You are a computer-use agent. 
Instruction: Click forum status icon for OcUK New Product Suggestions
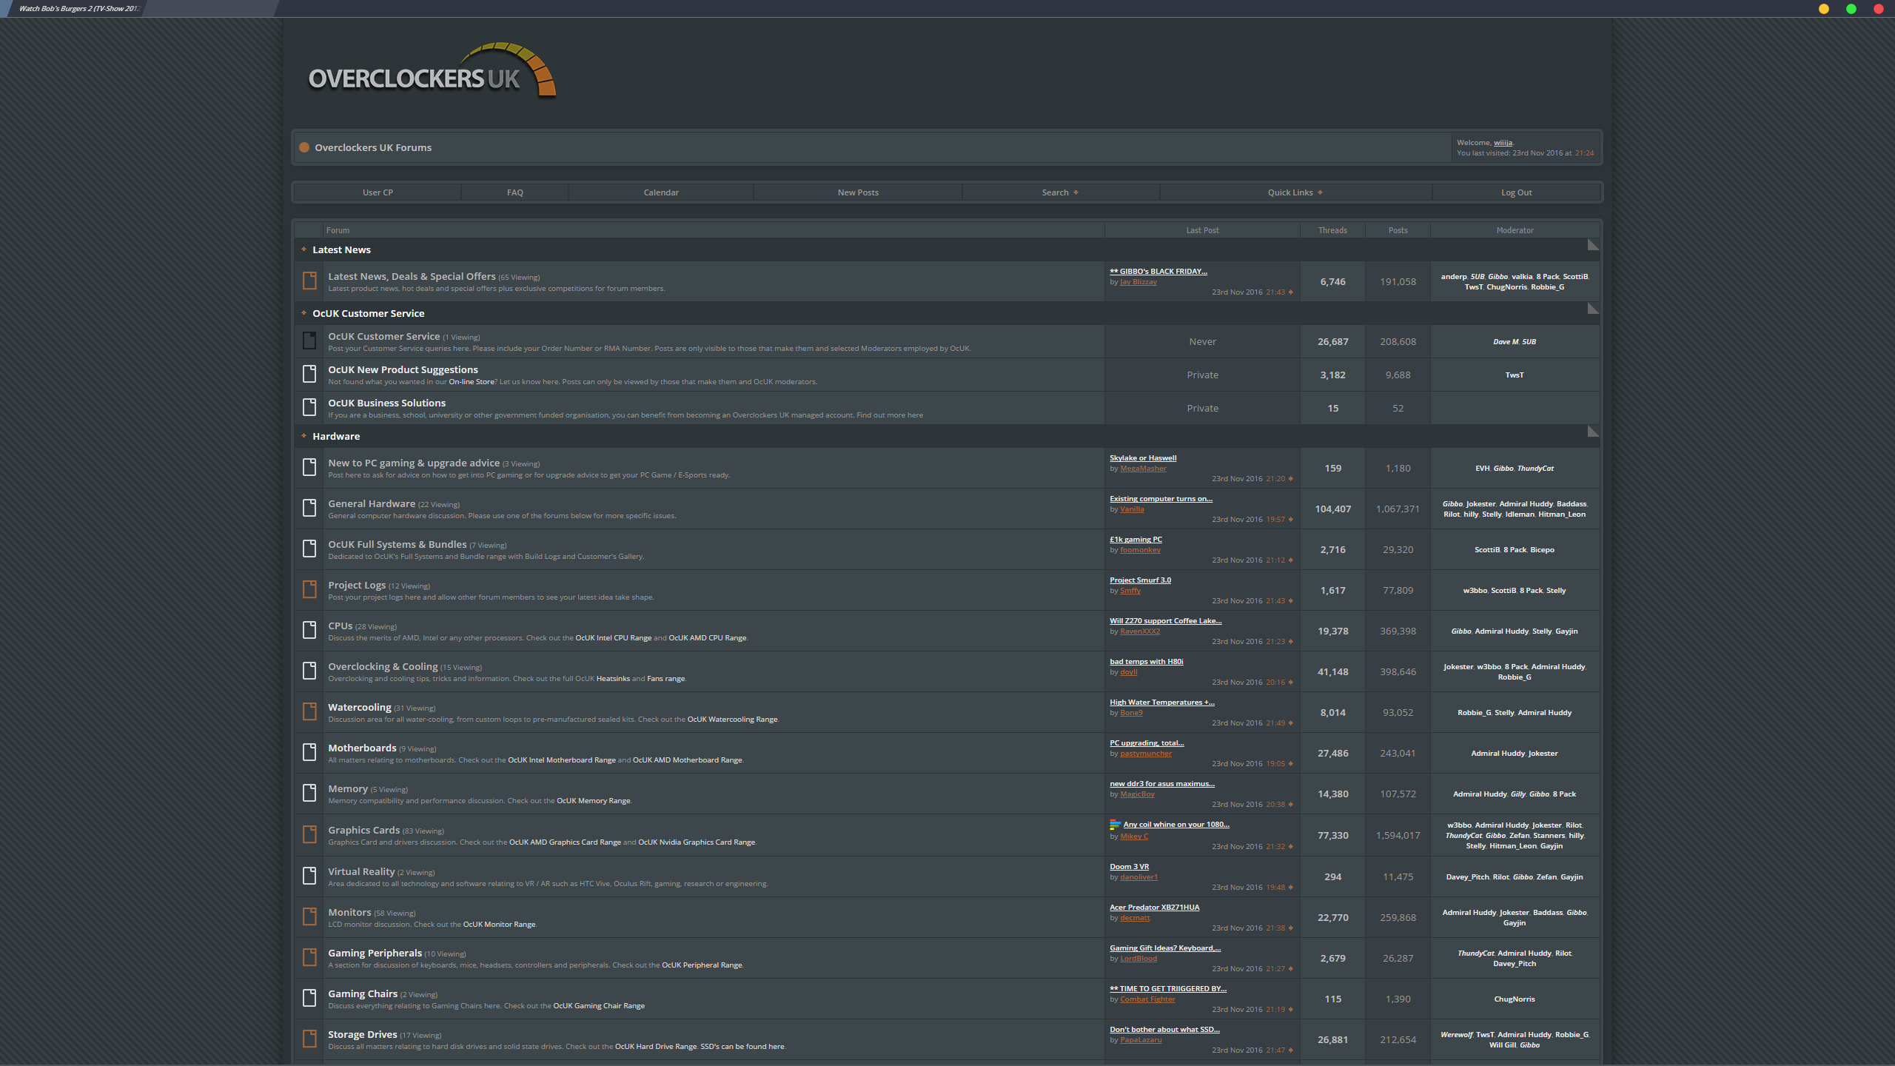[309, 374]
